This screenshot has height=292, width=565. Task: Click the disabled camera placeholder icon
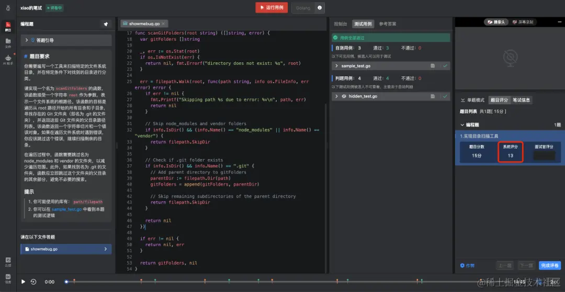510,58
